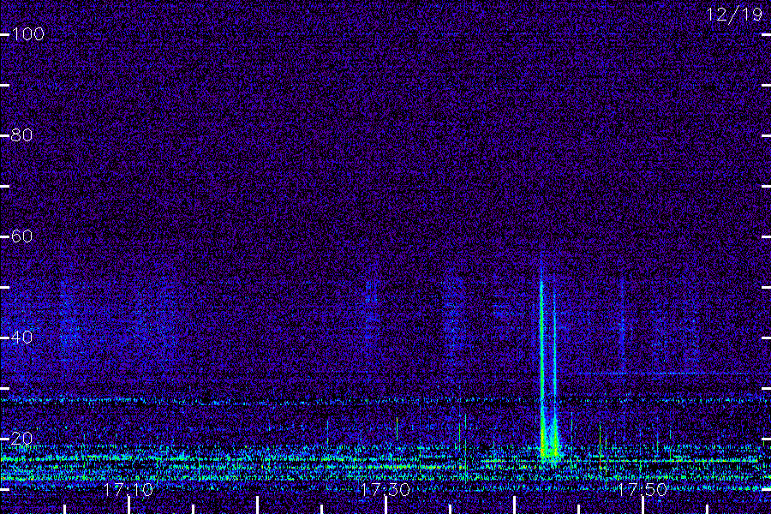771x514 pixels.
Task: Click the 12/19 date label
Action: [x=734, y=15]
